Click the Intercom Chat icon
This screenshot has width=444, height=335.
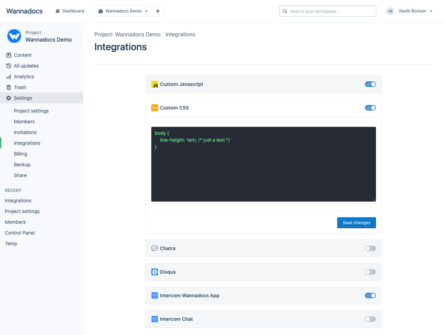tap(155, 319)
